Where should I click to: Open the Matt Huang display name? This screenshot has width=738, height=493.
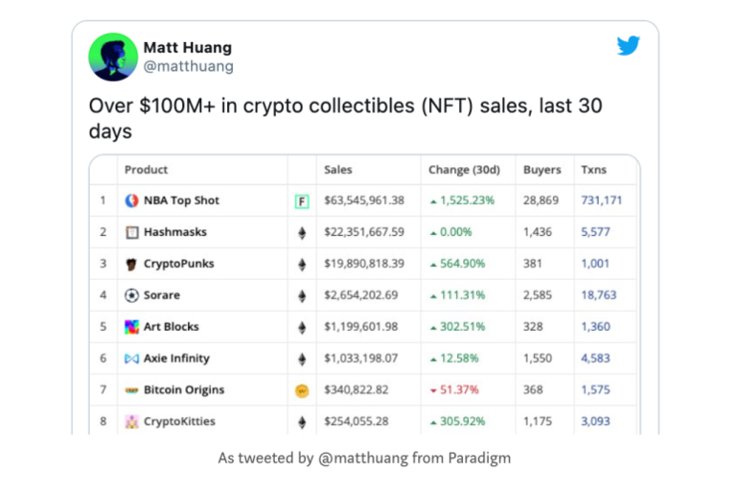click(x=187, y=48)
